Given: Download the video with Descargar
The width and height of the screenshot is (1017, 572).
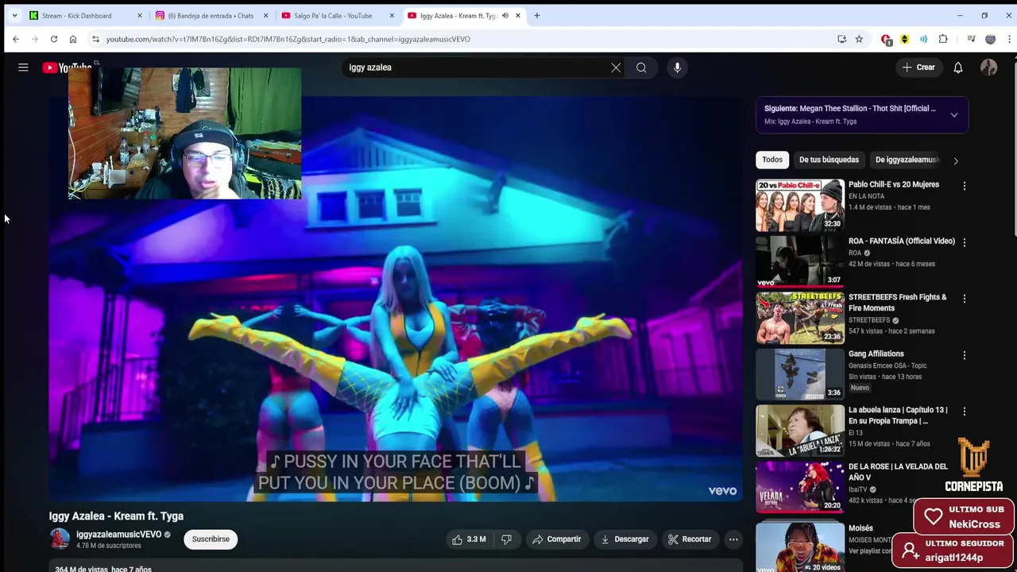Looking at the screenshot, I should pos(625,539).
